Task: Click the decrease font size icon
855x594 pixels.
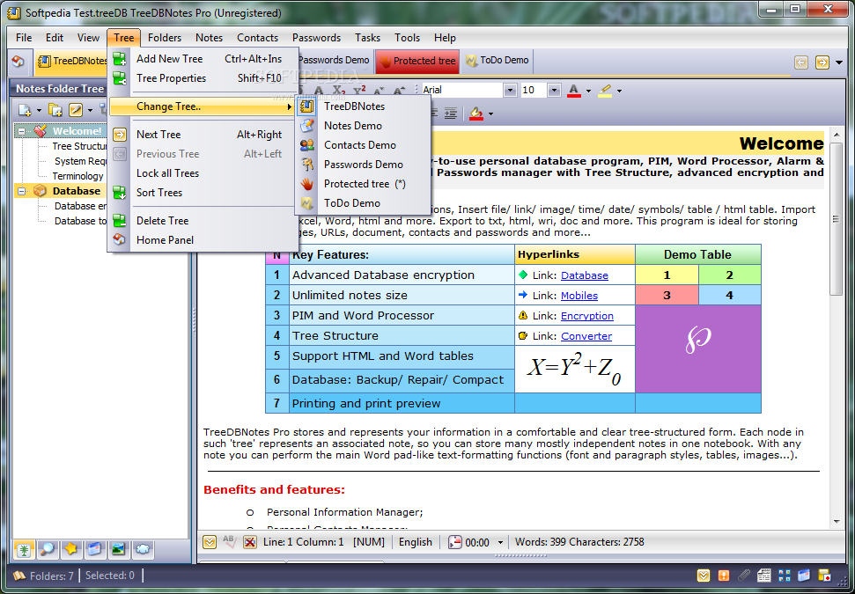Action: [x=379, y=91]
